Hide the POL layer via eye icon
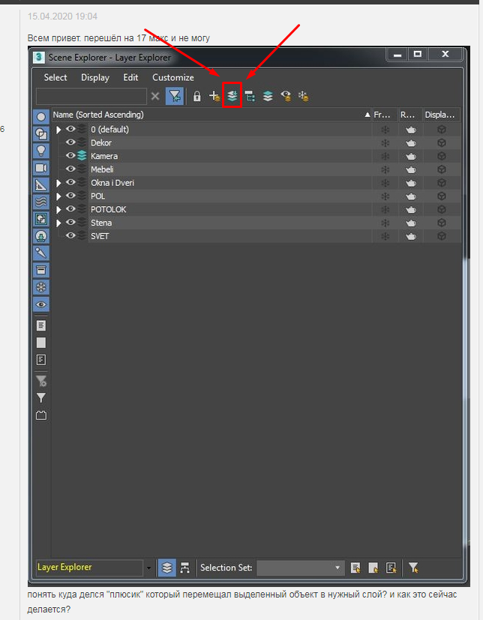The image size is (483, 620). point(70,196)
